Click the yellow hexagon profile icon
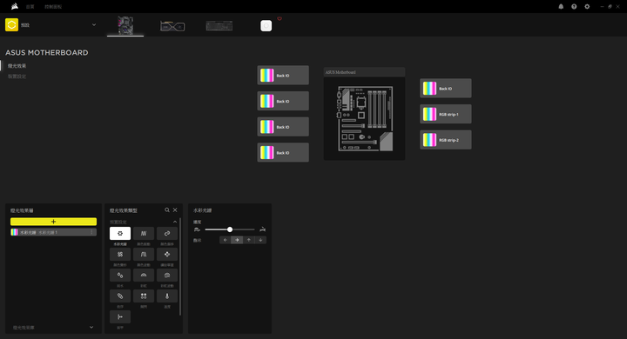This screenshot has height=339, width=627. (x=11, y=24)
